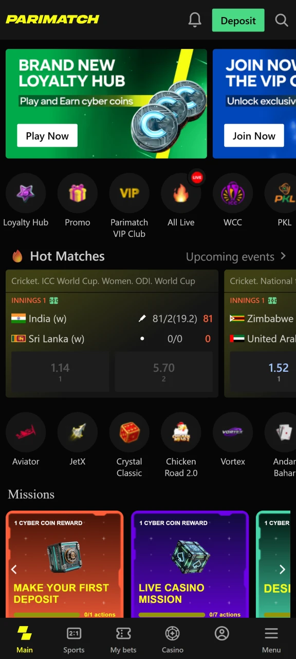Open the Parimatch VIP Club icon
Viewport: 296px width, 659px height.
point(129,194)
